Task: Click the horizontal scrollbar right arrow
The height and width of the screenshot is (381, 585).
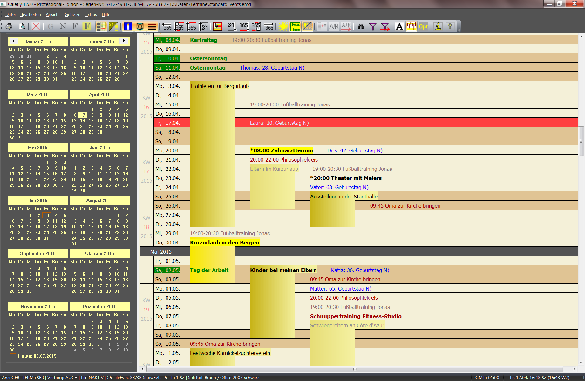Action: tap(574, 369)
